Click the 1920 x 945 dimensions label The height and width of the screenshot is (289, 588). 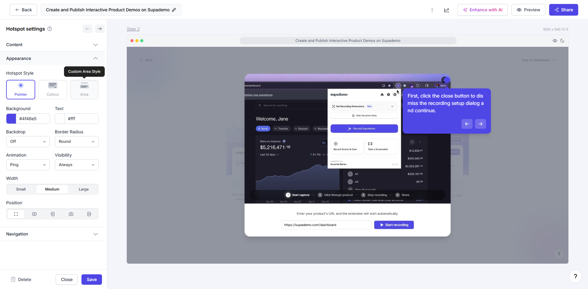[556, 29]
